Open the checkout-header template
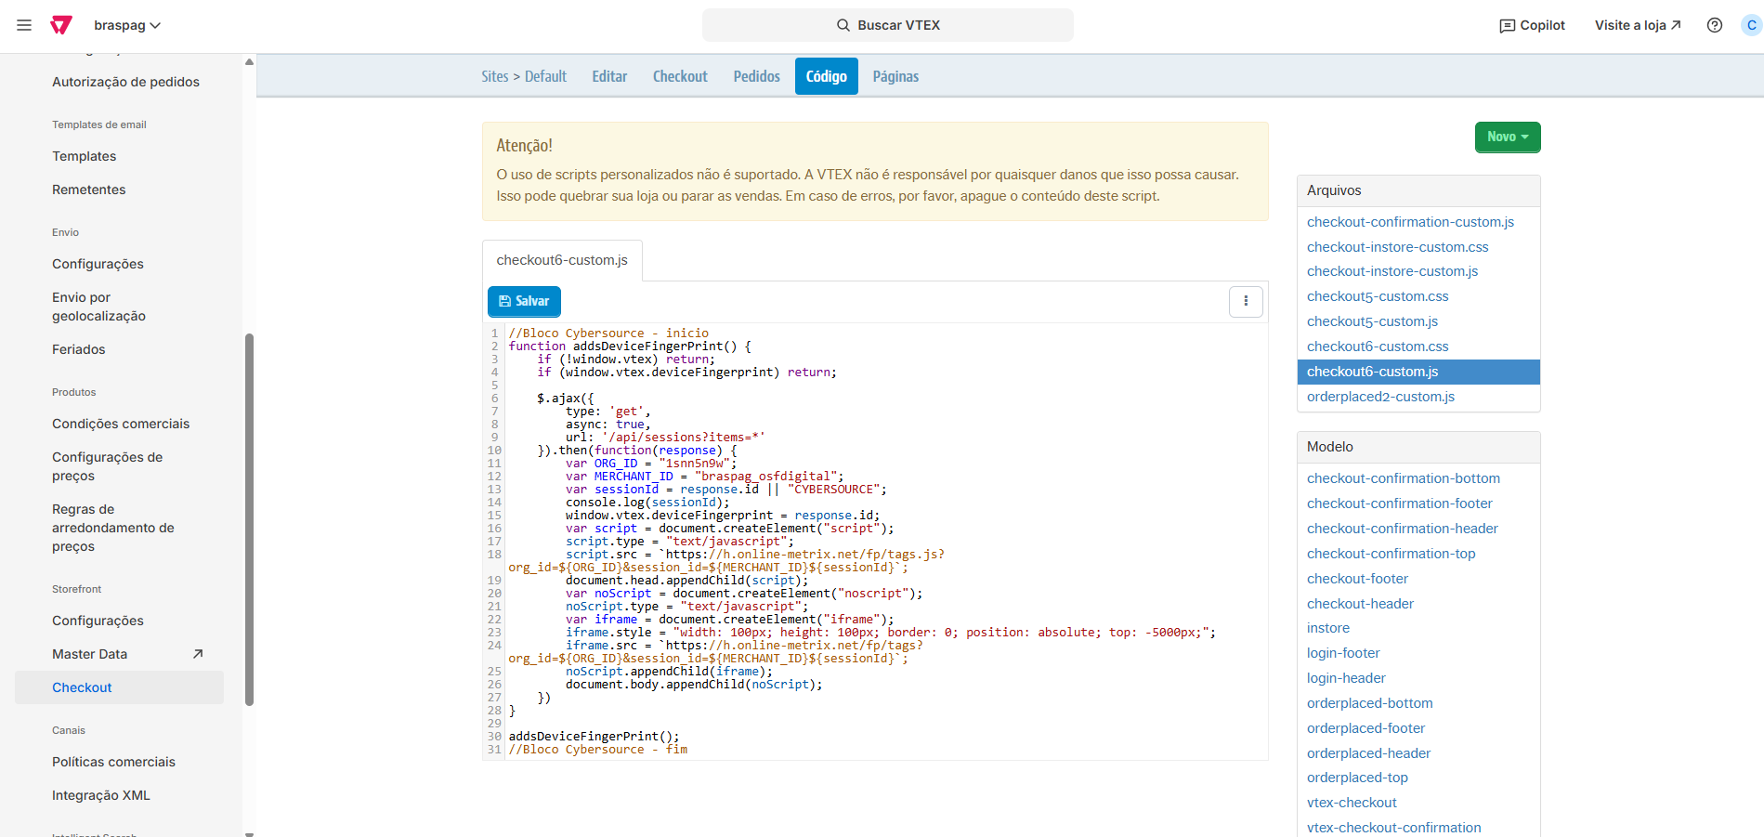Viewport: 1764px width, 837px height. click(1360, 604)
